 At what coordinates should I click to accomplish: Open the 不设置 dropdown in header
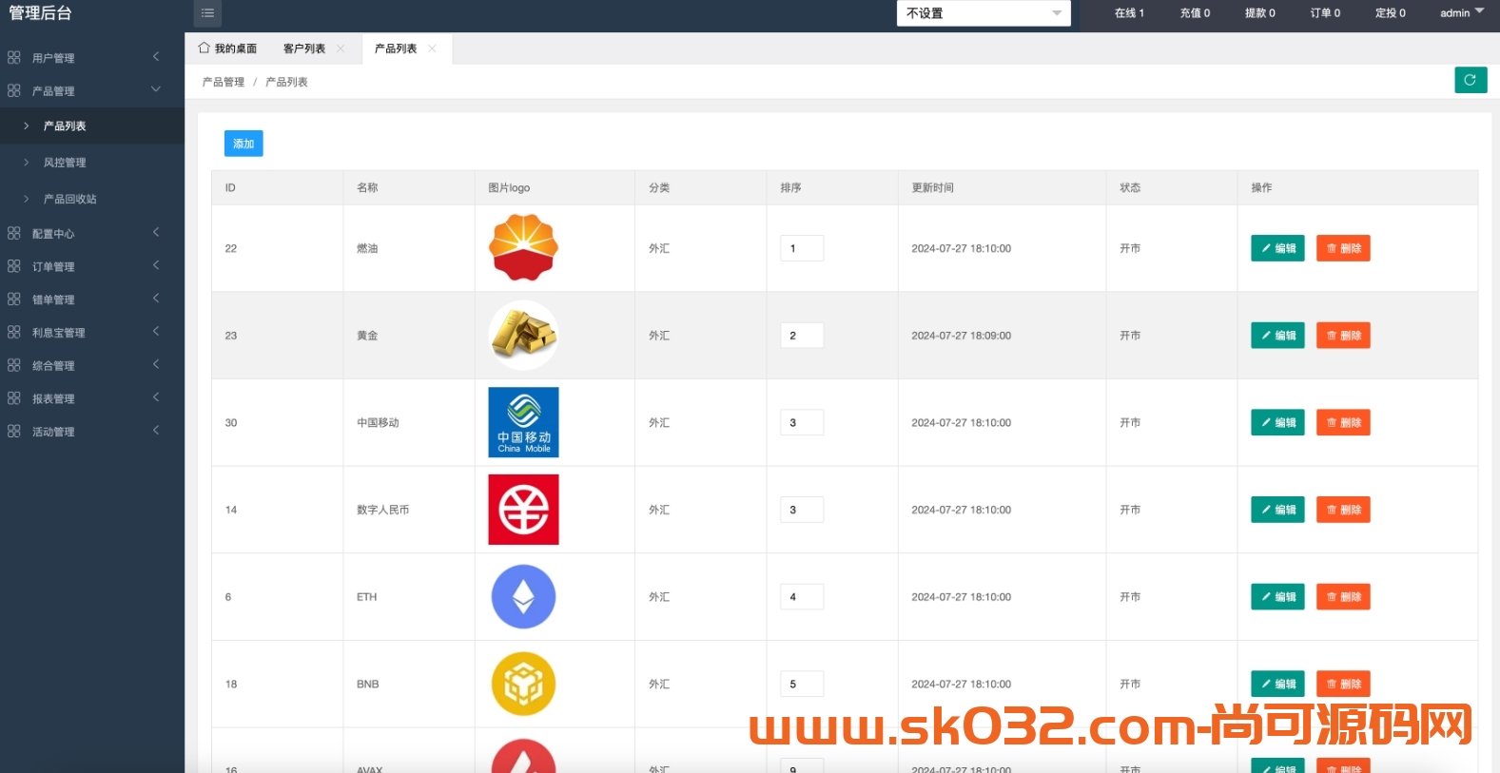point(984,13)
